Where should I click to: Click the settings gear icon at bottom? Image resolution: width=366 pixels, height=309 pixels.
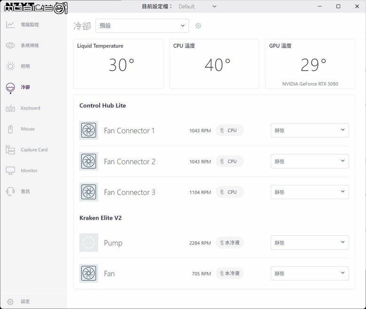pos(10,302)
